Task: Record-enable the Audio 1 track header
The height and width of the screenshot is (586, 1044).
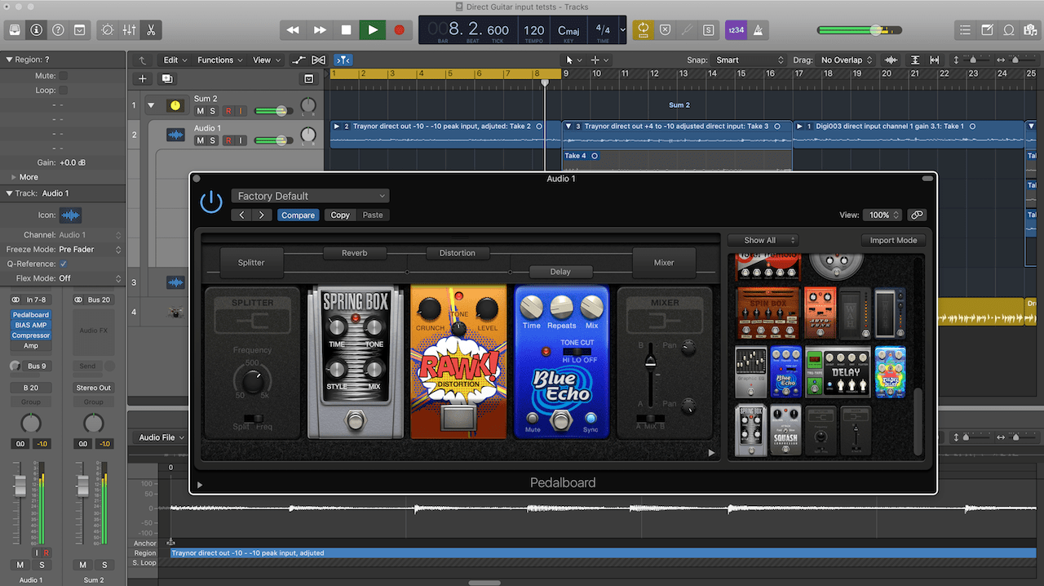Action: point(228,140)
